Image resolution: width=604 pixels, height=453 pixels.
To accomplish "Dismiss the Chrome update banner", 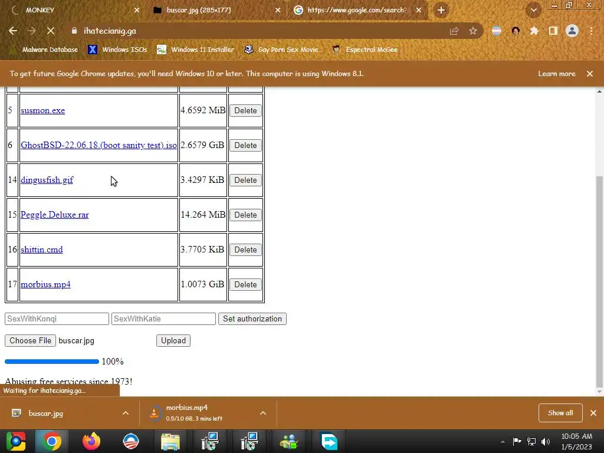I will [x=590, y=74].
